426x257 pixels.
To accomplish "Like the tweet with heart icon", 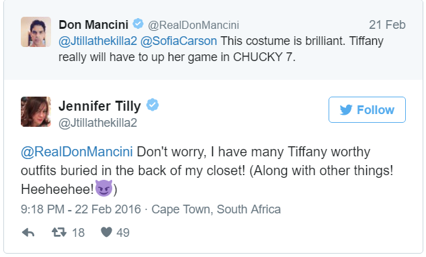I will point(106,232).
